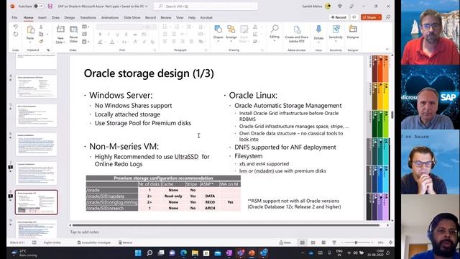This screenshot has width=460, height=259.
Task: Click the Share button
Action: coord(369,17)
